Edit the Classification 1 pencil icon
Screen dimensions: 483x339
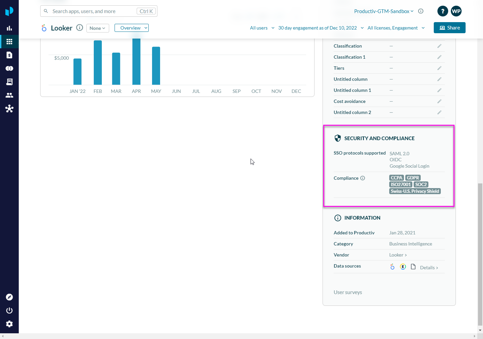(x=439, y=57)
